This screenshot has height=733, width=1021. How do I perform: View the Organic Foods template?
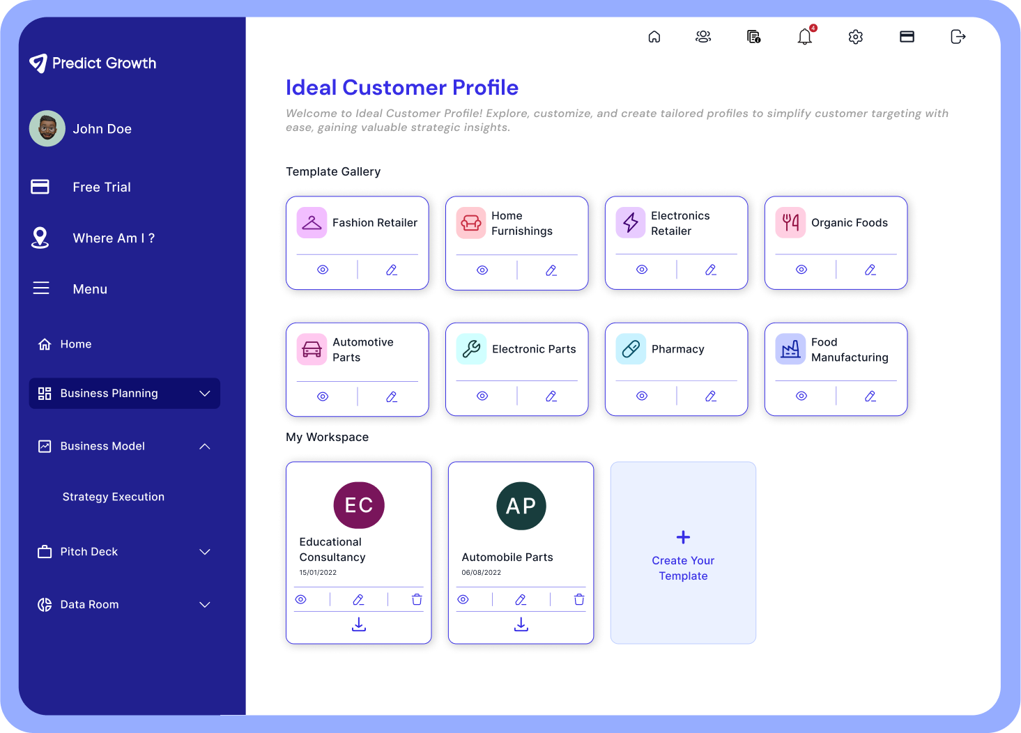(801, 270)
